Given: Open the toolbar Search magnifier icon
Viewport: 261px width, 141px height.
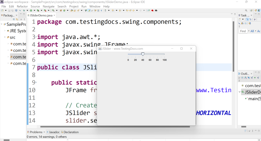Looking at the screenshot, I should point(246,10).
